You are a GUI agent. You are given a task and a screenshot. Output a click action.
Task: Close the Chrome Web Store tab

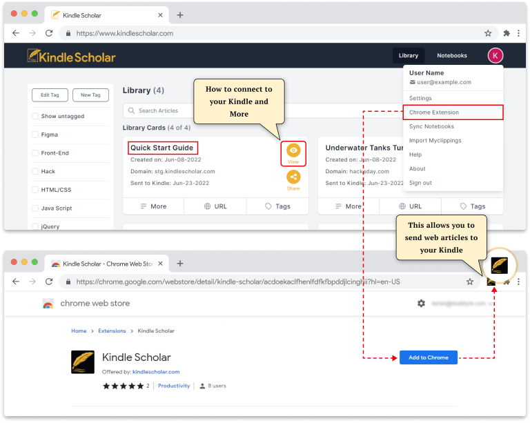tap(160, 264)
